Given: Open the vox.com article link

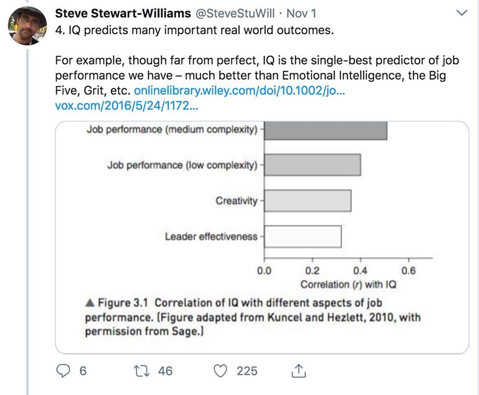Looking at the screenshot, I should pos(126,105).
